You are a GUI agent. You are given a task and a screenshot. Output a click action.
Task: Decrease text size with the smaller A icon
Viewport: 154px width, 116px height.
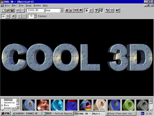coord(71,10)
